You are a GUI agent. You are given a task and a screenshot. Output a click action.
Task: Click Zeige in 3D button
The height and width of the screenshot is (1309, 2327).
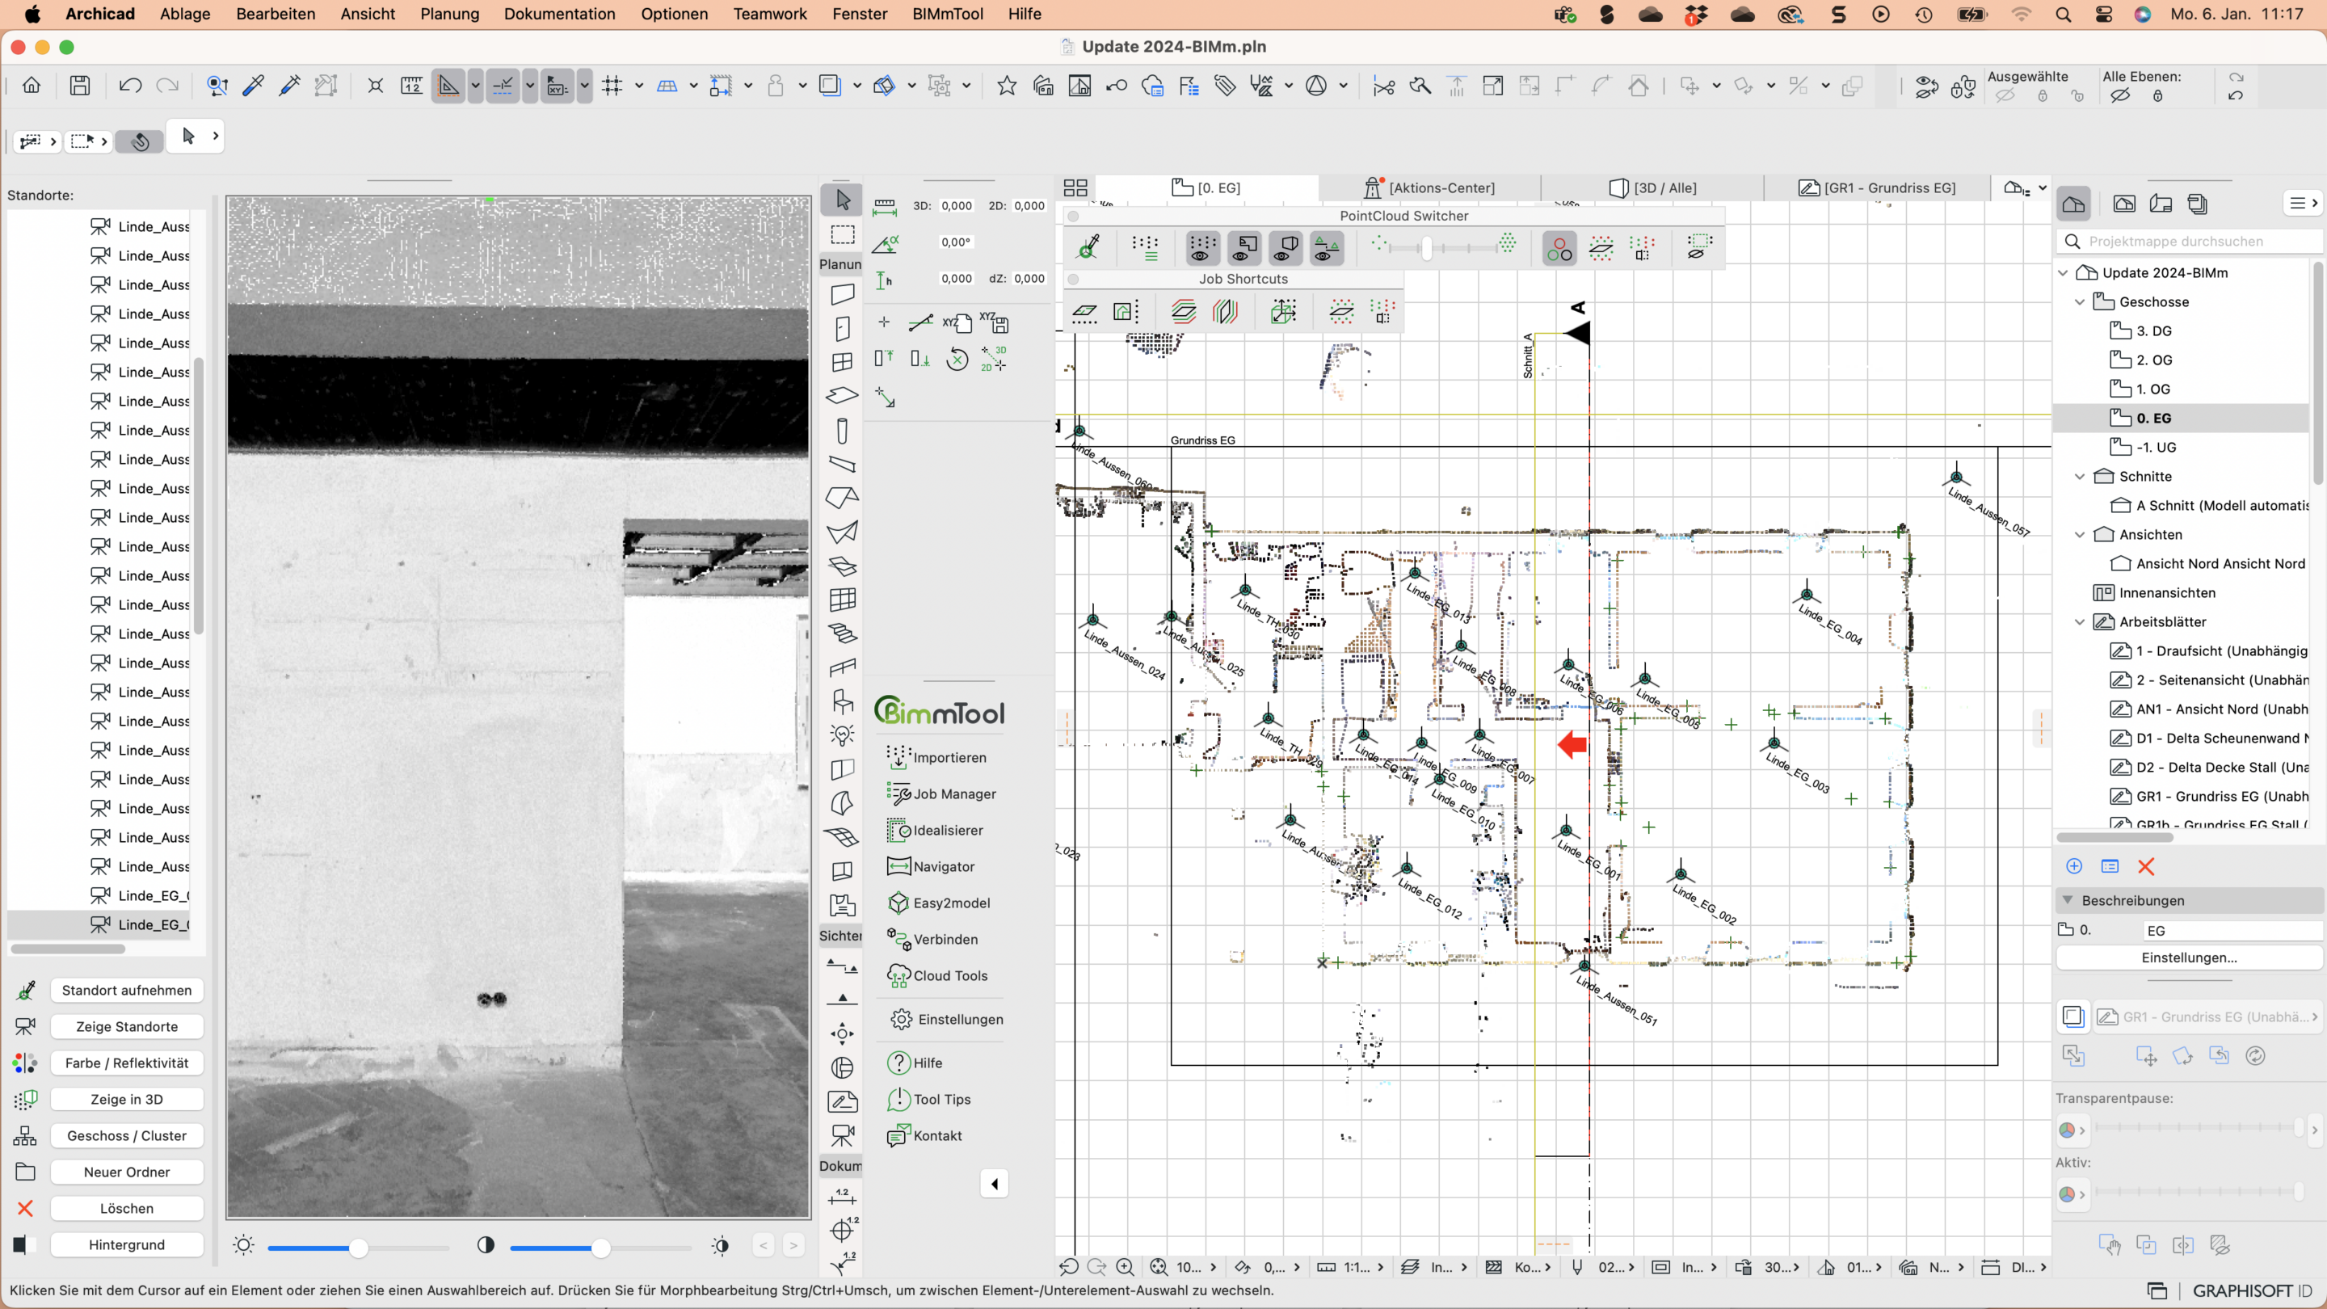(127, 1099)
